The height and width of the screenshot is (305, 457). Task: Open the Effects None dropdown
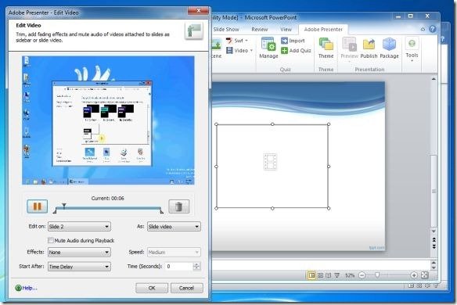pos(79,253)
